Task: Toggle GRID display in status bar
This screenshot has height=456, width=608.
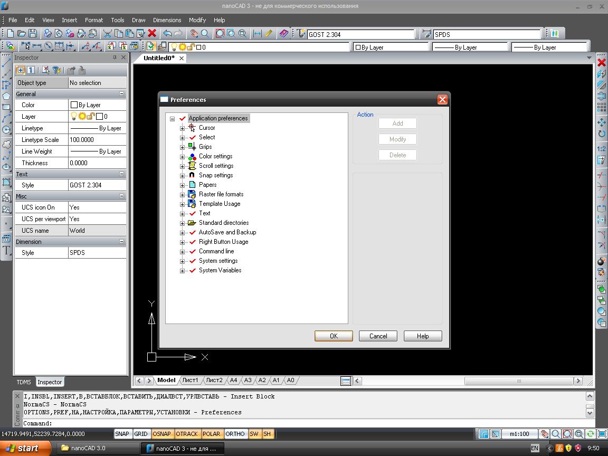Action: [141, 434]
